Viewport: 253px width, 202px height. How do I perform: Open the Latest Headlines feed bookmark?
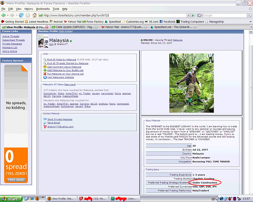pos(36,21)
